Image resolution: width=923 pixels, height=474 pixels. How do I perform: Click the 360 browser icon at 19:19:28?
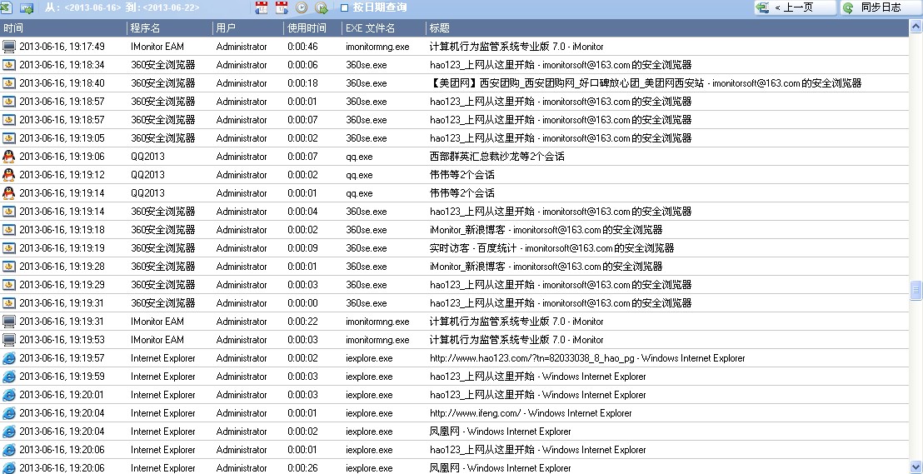[x=9, y=266]
